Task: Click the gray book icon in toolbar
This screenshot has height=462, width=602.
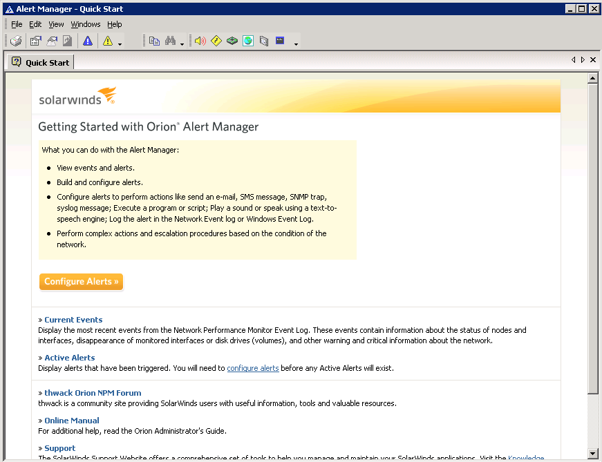Action: coord(264,41)
